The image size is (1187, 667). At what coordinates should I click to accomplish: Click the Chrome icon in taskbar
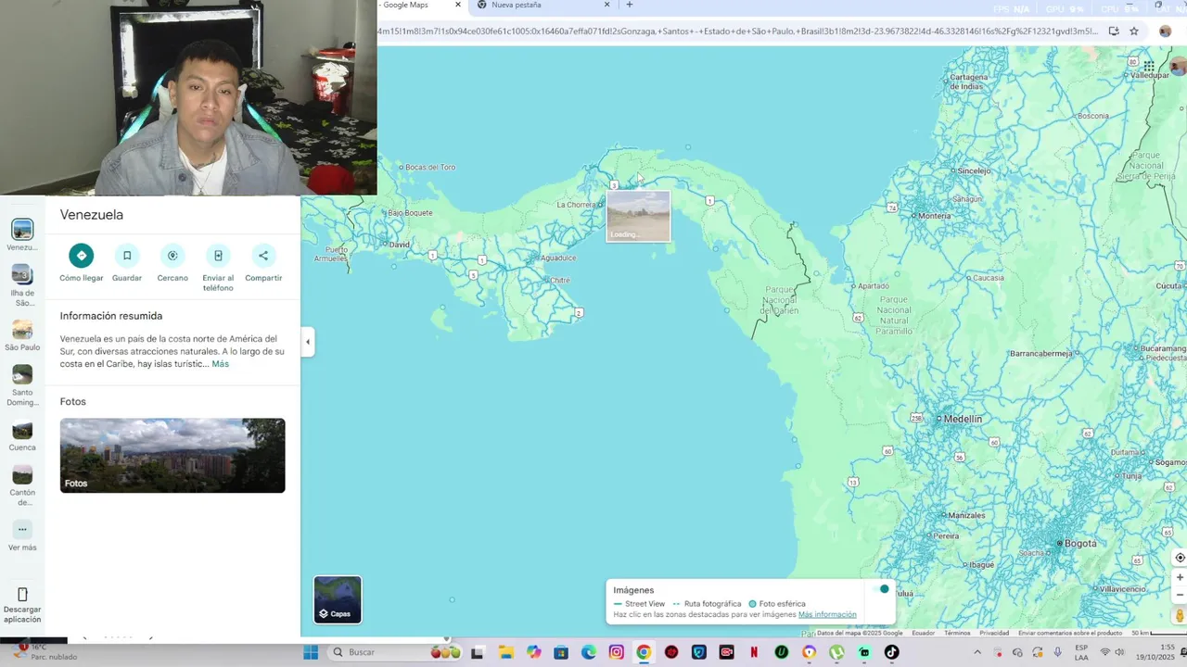[x=644, y=652]
